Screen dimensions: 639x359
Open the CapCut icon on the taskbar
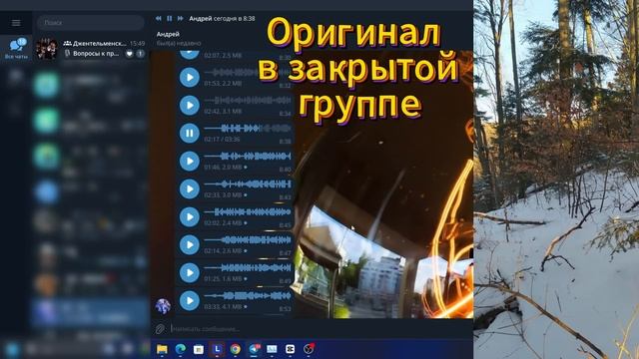pyautogui.click(x=291, y=349)
